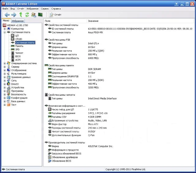Select the ЦП tree item
This screenshot has width=196, height=173.
click(x=17, y=36)
